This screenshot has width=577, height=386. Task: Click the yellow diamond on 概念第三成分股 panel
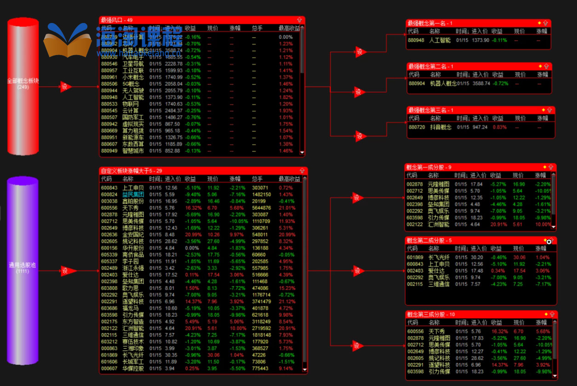pyautogui.click(x=546, y=314)
